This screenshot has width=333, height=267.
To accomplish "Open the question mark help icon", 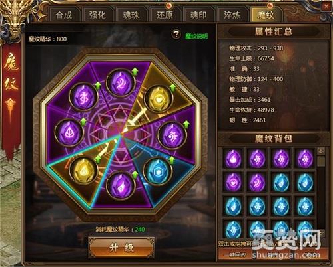I will [x=176, y=35].
